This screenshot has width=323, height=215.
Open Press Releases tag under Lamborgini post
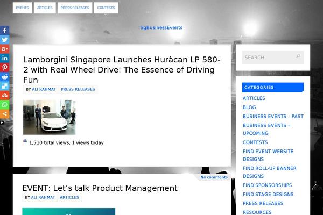tap(78, 89)
